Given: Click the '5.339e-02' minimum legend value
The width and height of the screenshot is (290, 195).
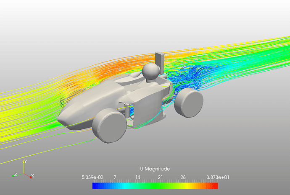Looking at the screenshot, I should click(92, 177).
